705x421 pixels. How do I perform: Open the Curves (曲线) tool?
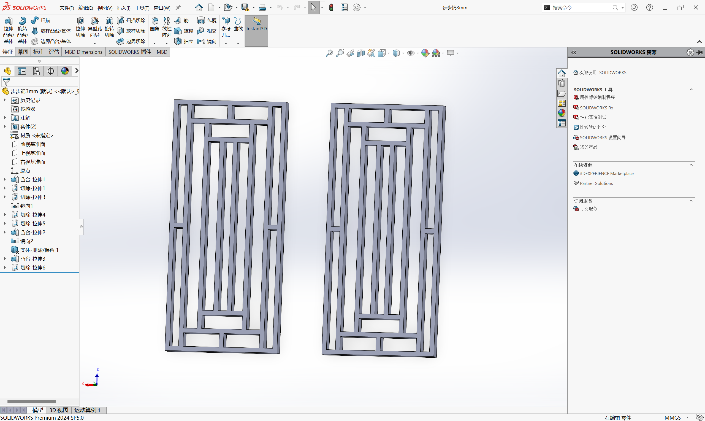click(238, 25)
